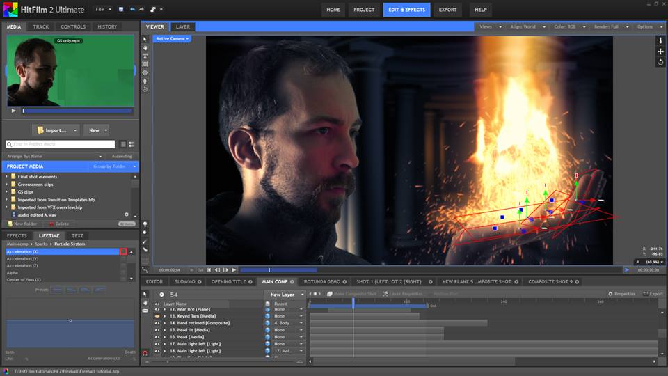
Task: Click the Ascending sort button
Action: click(x=122, y=157)
